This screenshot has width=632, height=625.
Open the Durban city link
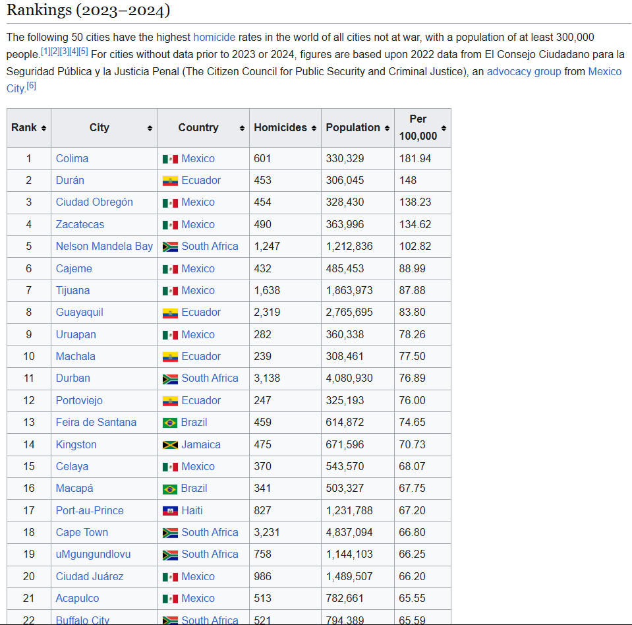pyautogui.click(x=72, y=378)
